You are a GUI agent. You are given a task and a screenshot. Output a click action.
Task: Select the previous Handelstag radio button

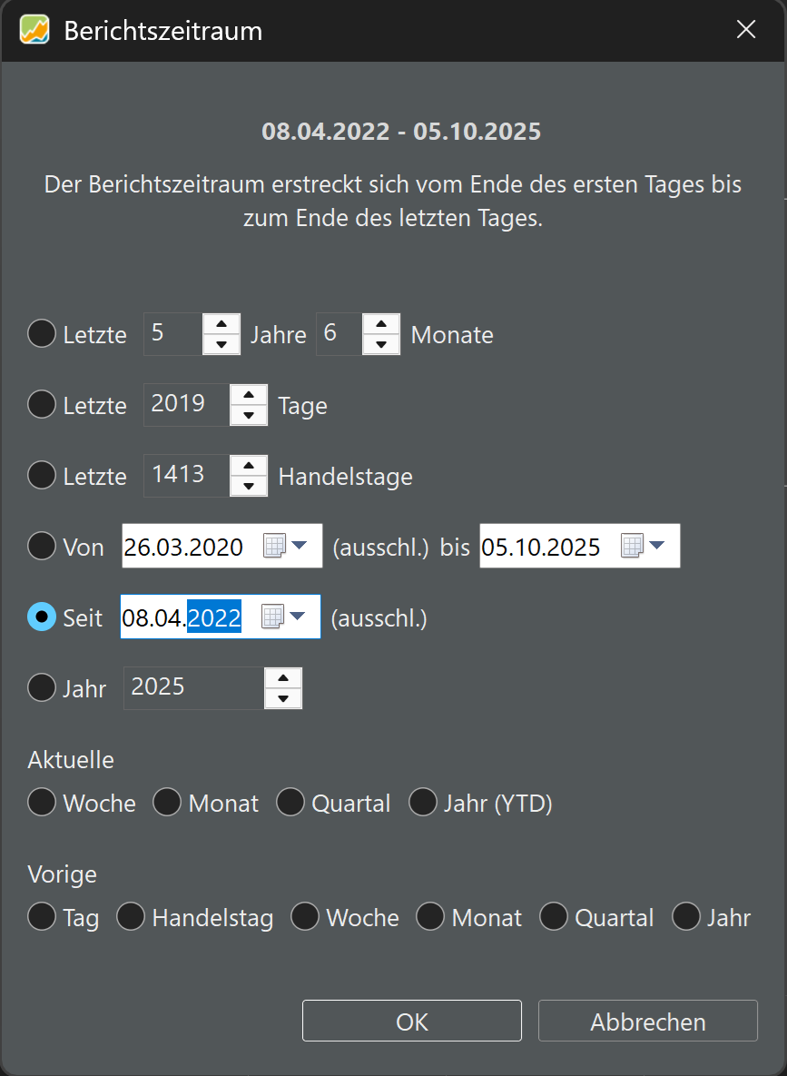point(131,917)
